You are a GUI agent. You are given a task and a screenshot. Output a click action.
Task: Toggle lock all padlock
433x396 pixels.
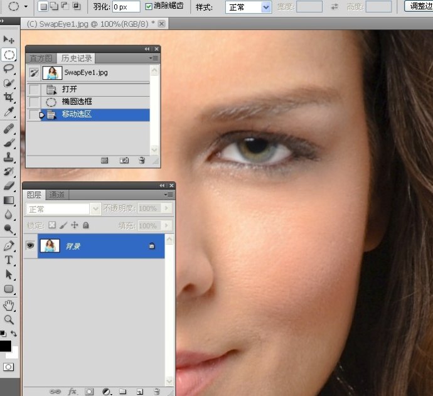click(86, 225)
